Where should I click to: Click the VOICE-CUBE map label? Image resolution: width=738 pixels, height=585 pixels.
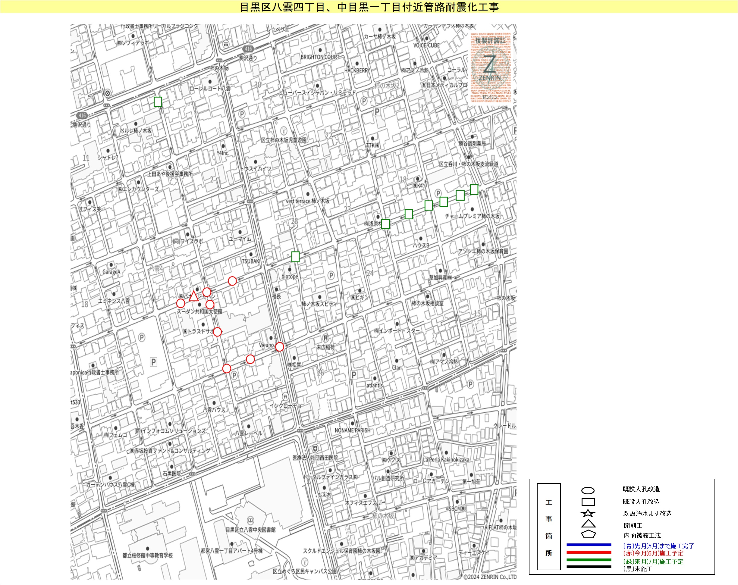click(426, 45)
